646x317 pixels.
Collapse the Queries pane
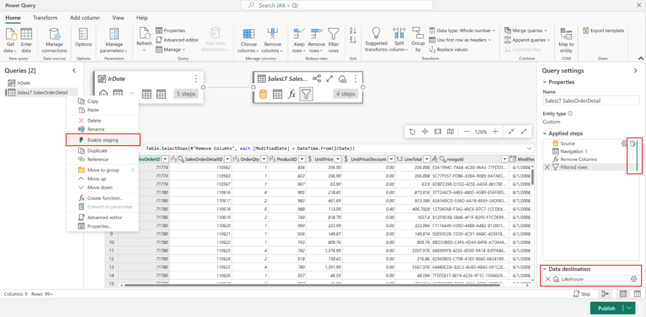[74, 71]
